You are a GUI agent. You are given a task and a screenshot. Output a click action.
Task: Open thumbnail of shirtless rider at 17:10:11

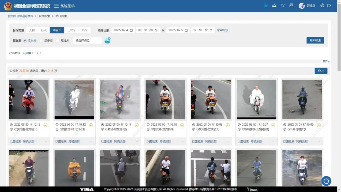pyautogui.click(x=120, y=99)
